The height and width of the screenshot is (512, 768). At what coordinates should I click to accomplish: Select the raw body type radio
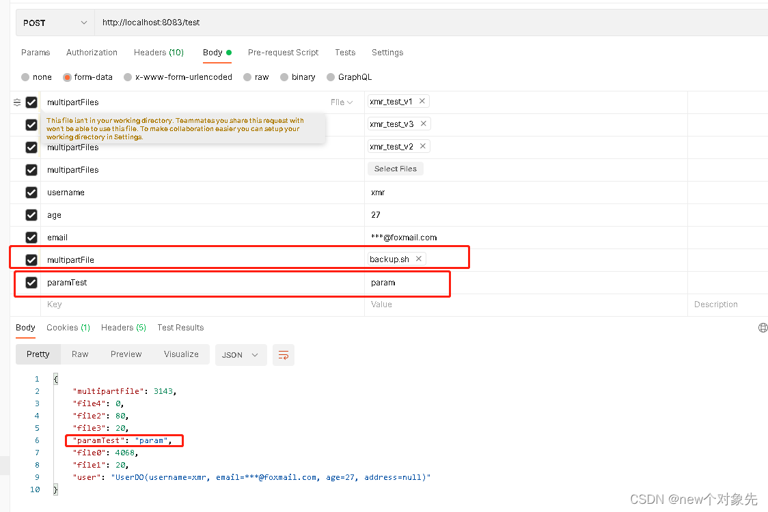tap(247, 77)
